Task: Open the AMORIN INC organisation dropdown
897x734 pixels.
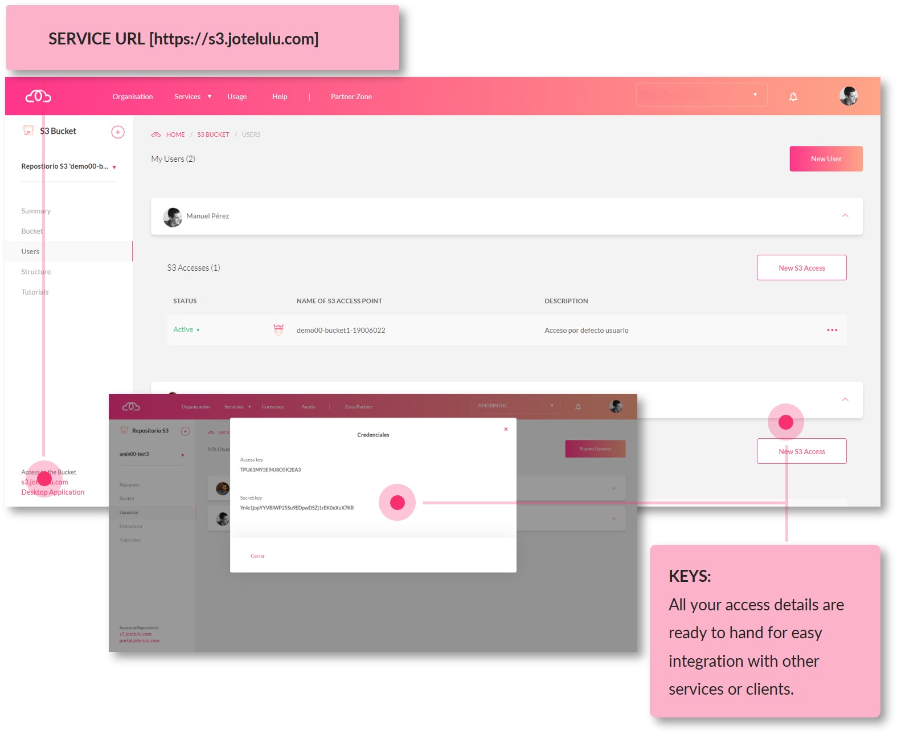Action: coord(515,406)
